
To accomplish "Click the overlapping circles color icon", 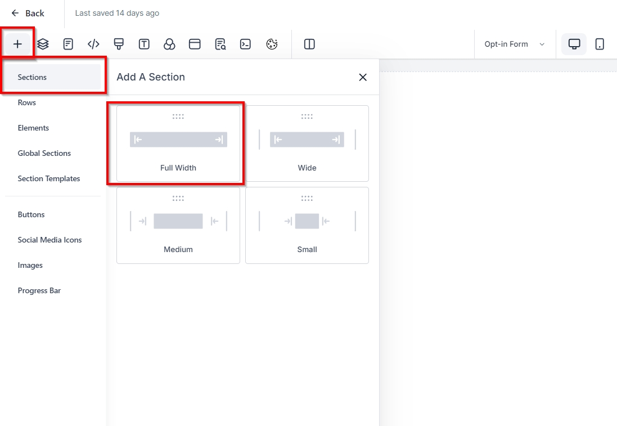I will [169, 44].
